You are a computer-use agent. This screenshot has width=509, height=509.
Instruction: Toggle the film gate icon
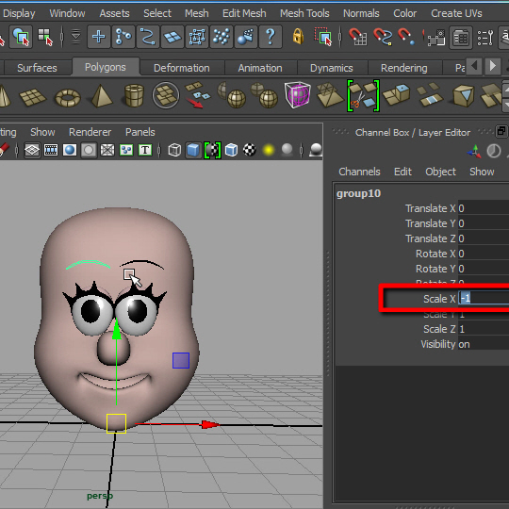(51, 150)
